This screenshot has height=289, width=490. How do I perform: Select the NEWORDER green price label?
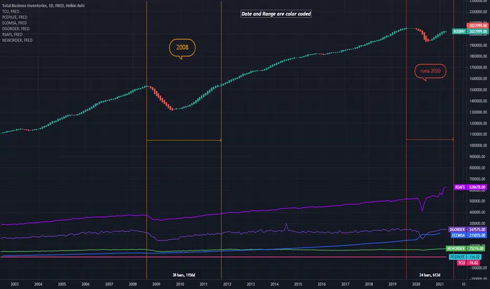coord(465,249)
